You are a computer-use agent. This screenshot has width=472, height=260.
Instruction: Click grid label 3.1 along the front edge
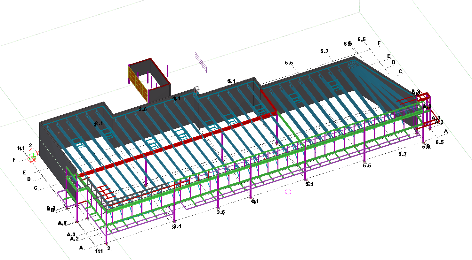pos(177,227)
